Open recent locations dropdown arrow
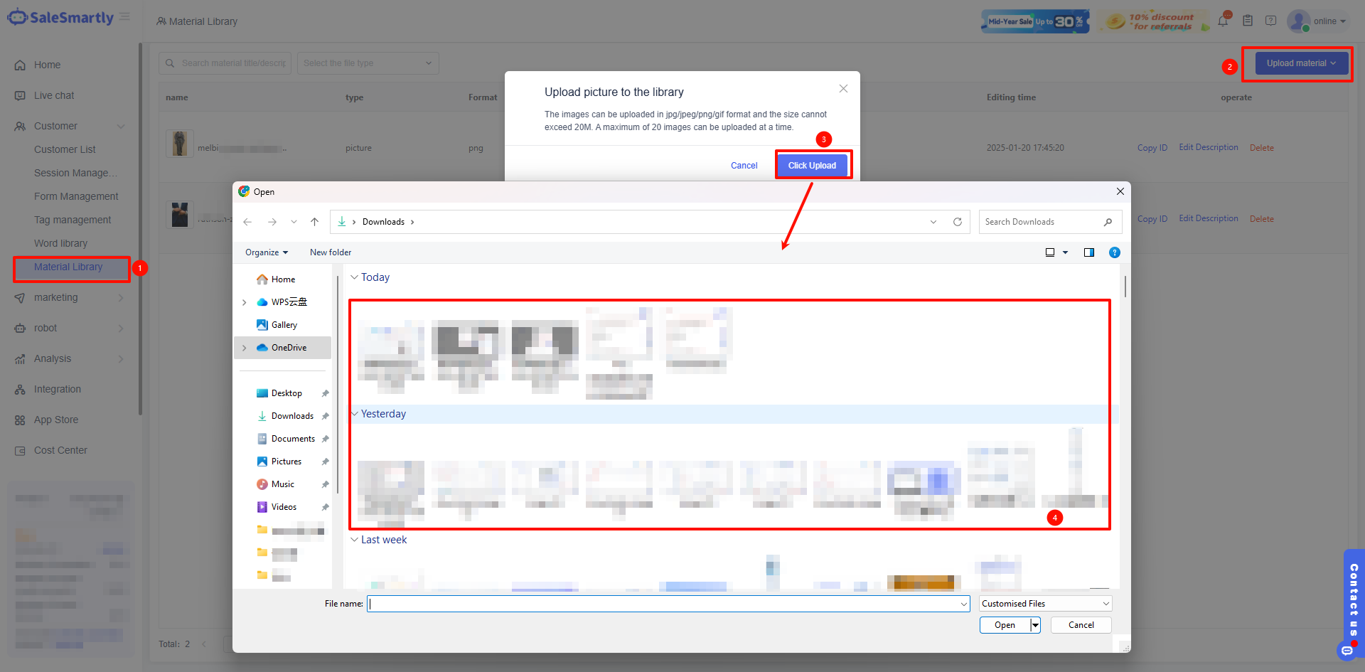1365x672 pixels. coord(294,222)
